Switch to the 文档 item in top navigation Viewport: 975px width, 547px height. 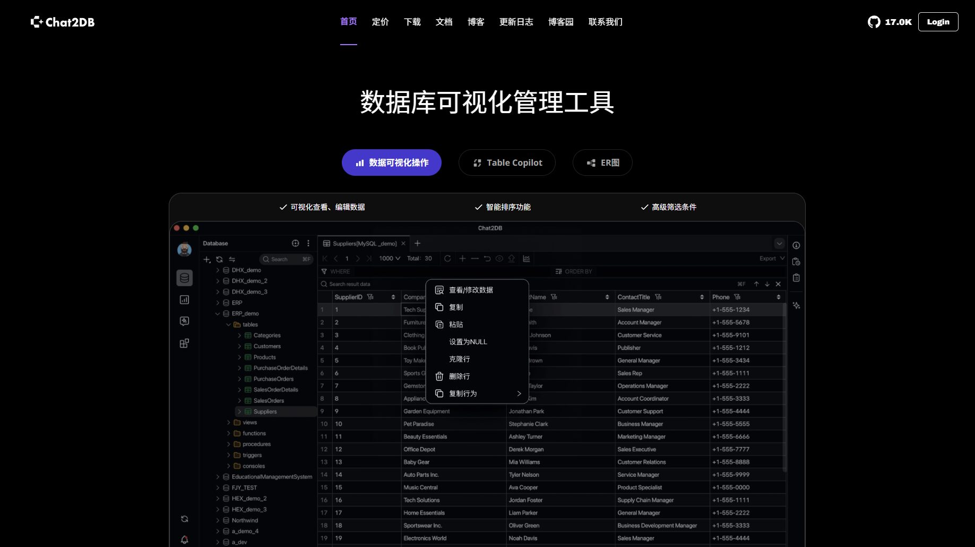click(x=444, y=22)
